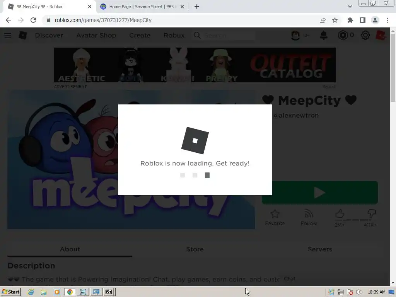396x297 pixels.
Task: Reload the page with the refresh icon
Action: coord(33,20)
